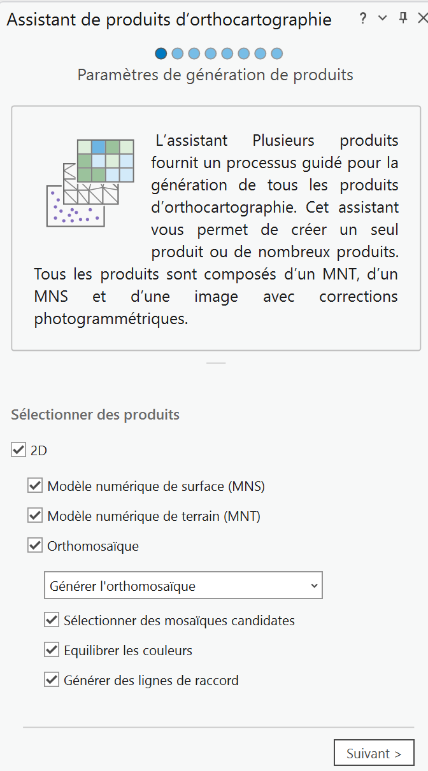This screenshot has height=771, width=428.
Task: Uncheck the Orthomosaïque checkbox
Action: (35, 546)
